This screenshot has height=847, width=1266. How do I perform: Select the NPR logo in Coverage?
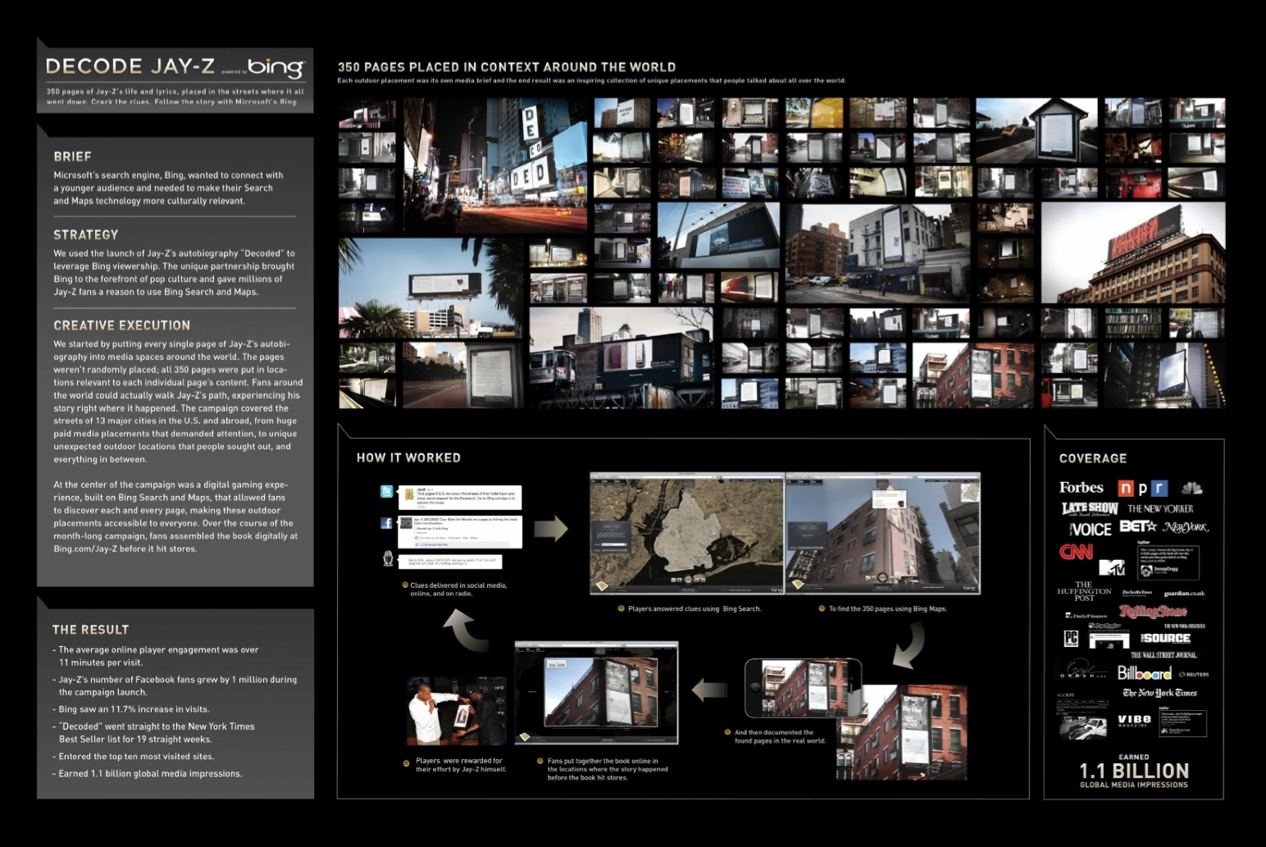point(1142,489)
